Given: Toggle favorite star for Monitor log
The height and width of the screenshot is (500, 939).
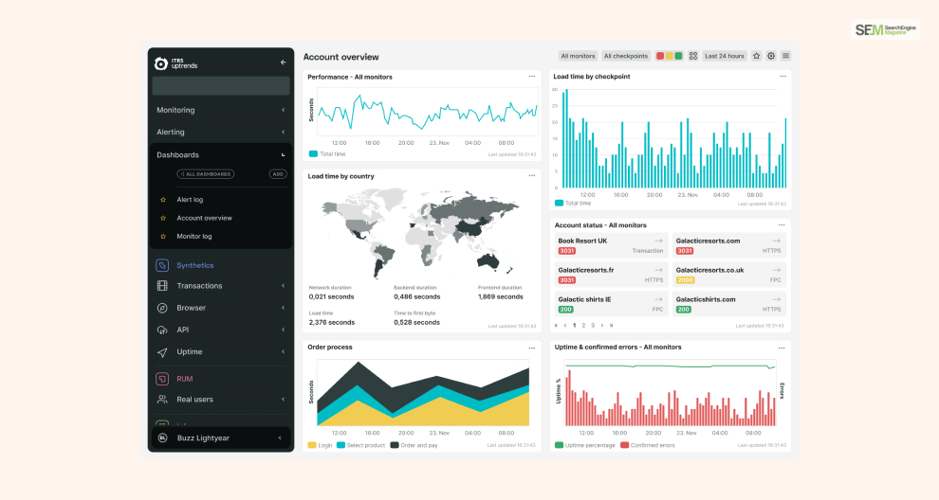Looking at the screenshot, I should coord(163,236).
